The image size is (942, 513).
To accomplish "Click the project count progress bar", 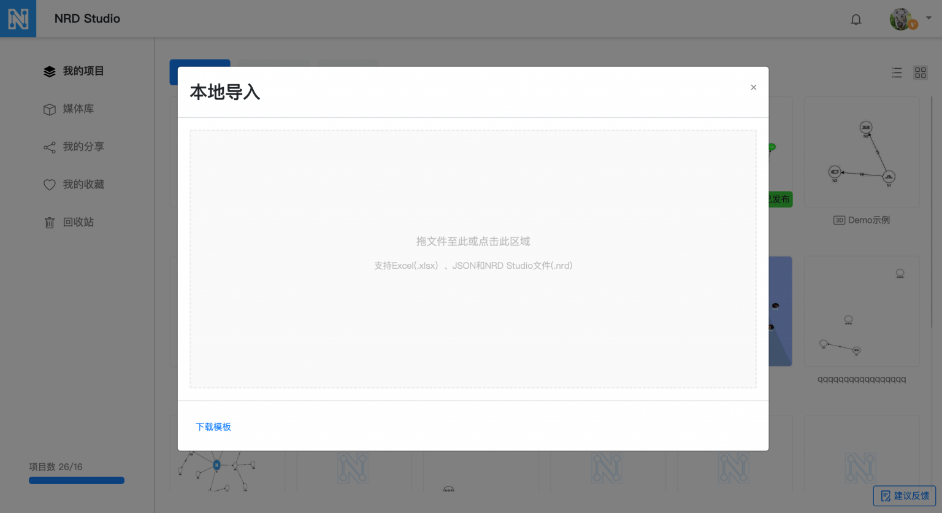I will 76,480.
